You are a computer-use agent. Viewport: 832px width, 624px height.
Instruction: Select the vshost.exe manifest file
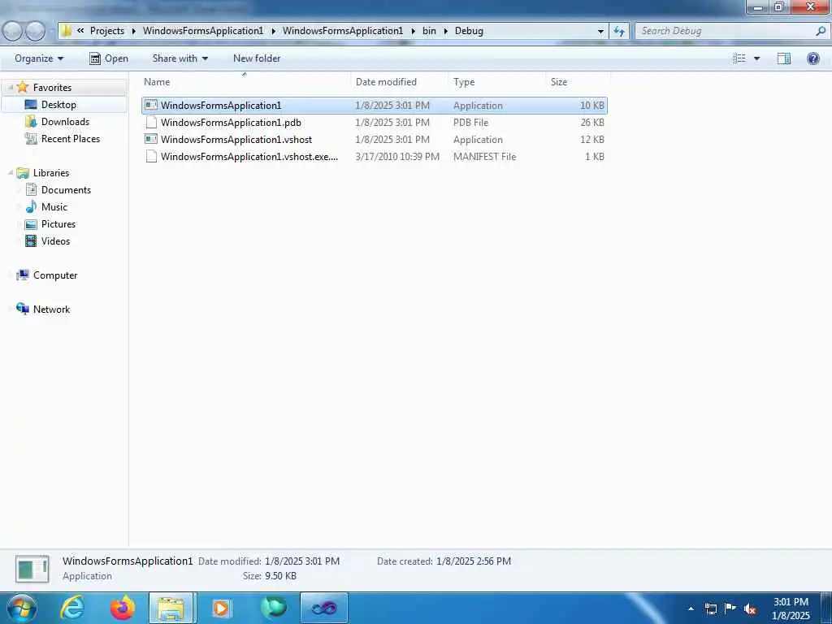[374, 157]
